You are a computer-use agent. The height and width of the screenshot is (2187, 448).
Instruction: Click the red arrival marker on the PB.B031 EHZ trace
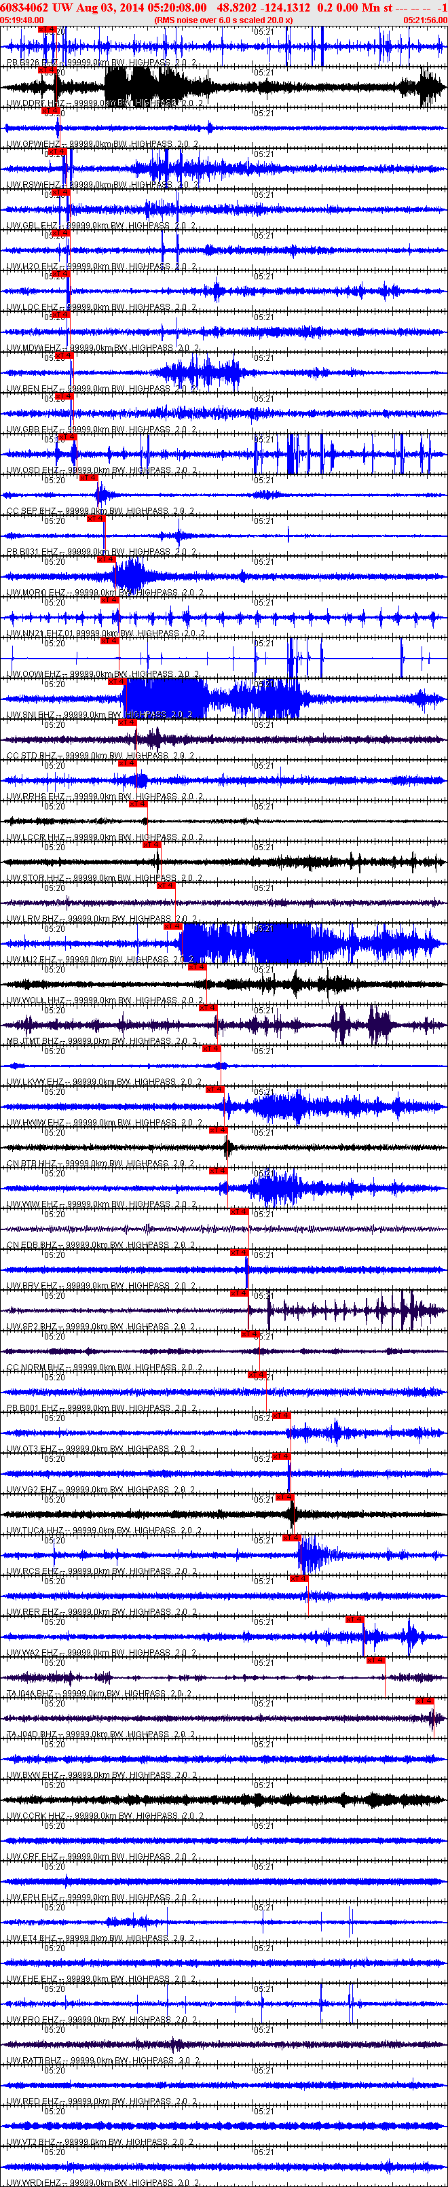[x=96, y=519]
